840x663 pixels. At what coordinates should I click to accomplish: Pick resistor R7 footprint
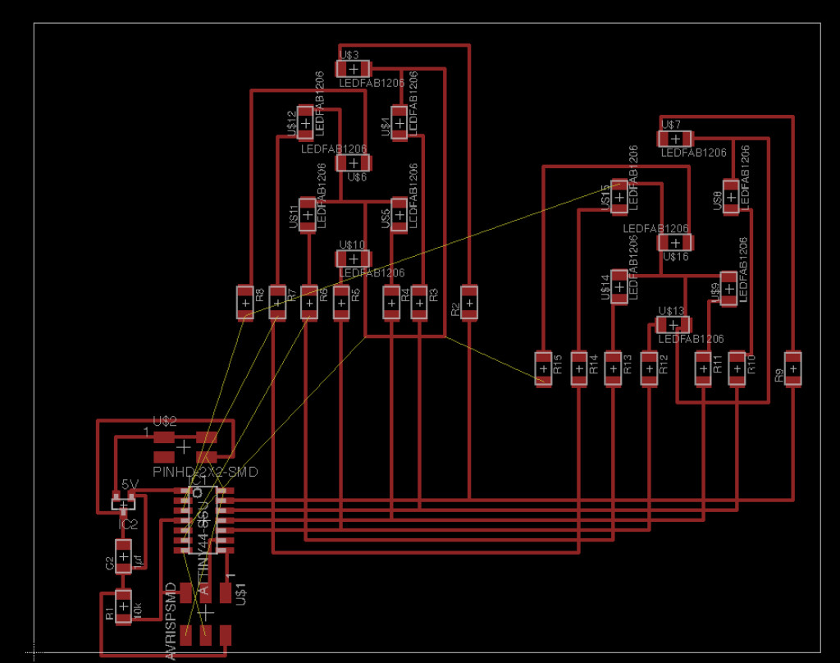point(277,304)
